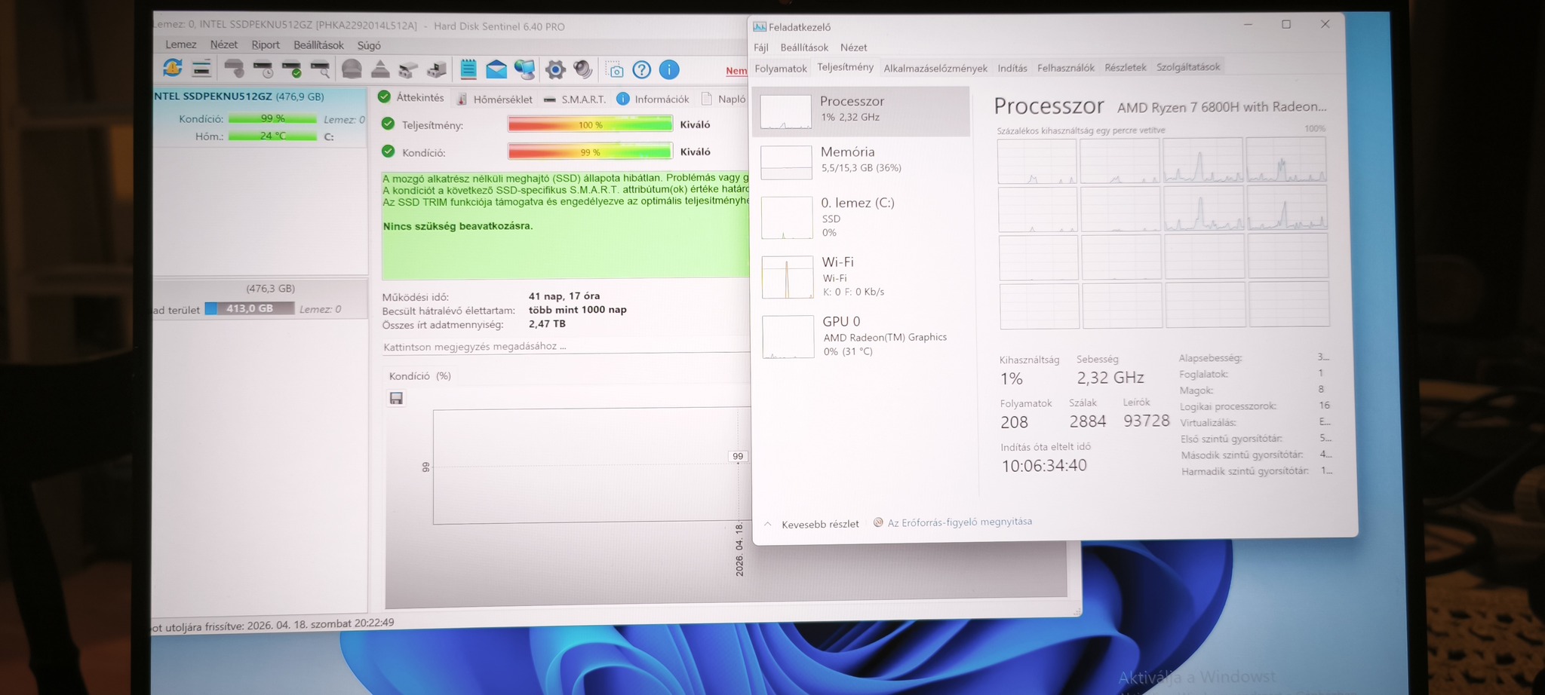Switch to the Indítás tab

click(x=1012, y=68)
